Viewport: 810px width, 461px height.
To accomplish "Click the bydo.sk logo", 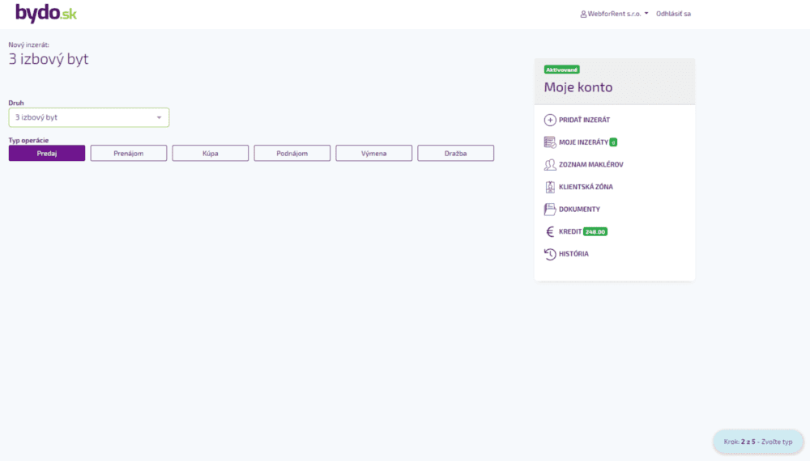I will pos(45,14).
